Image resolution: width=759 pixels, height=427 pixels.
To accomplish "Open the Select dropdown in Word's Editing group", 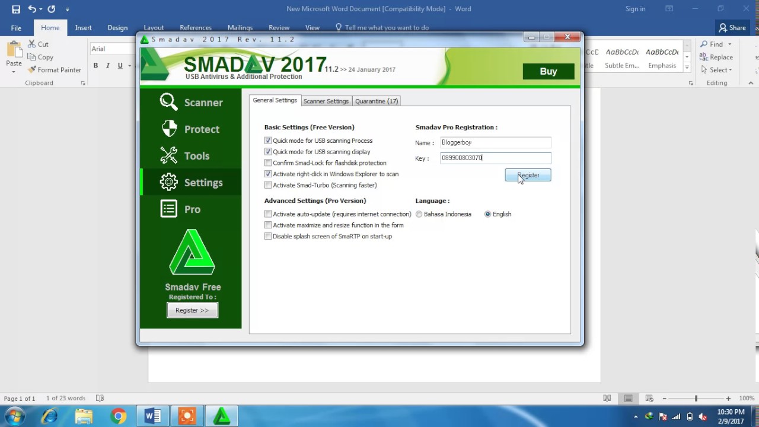I will point(718,69).
